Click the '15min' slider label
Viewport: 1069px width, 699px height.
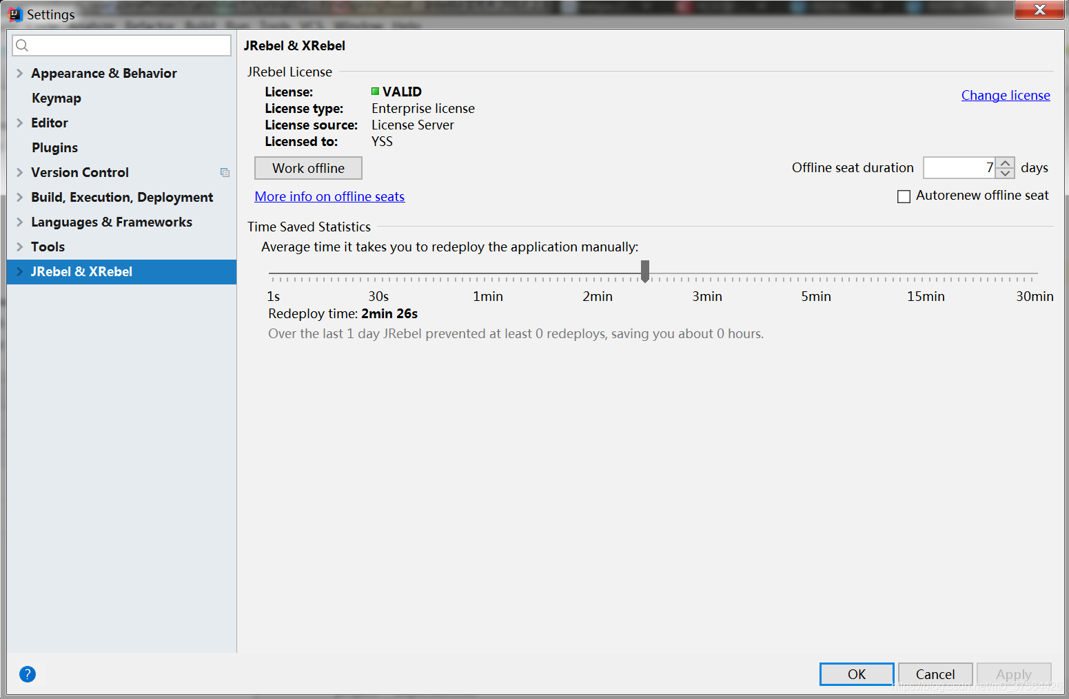[926, 296]
